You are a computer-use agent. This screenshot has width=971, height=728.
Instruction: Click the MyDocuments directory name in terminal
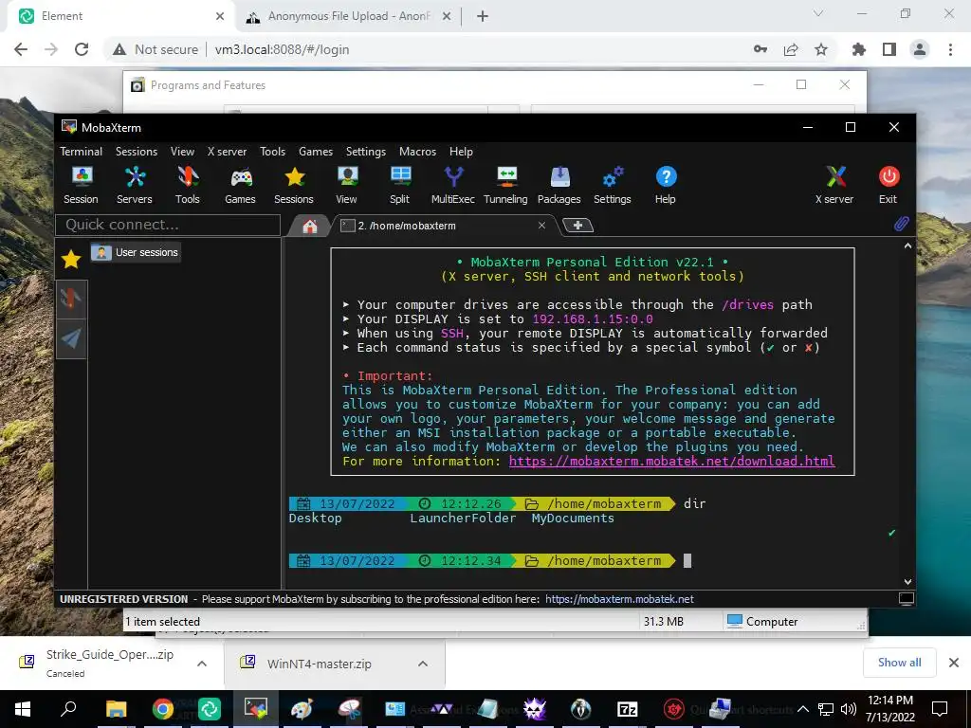click(x=573, y=519)
